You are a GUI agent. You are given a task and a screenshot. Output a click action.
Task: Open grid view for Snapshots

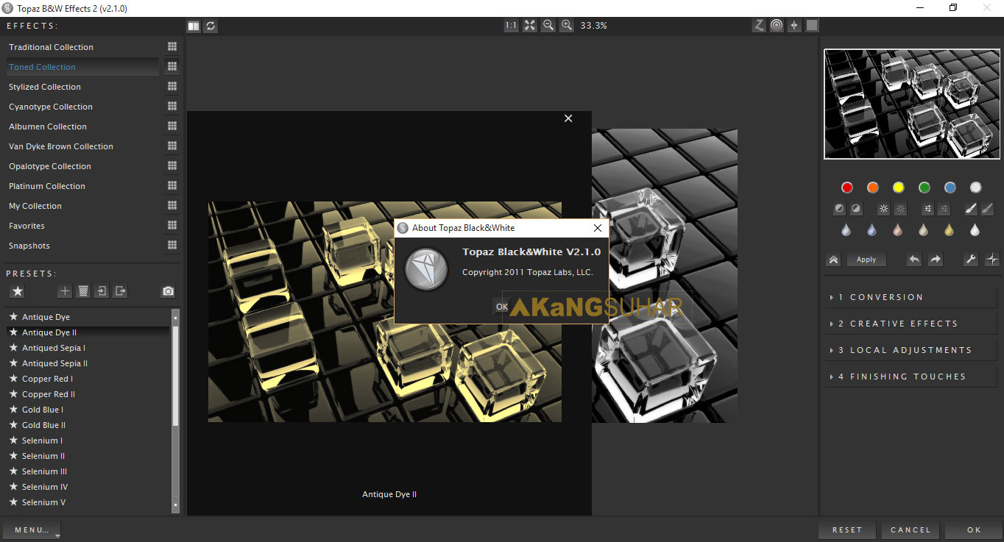pos(172,245)
